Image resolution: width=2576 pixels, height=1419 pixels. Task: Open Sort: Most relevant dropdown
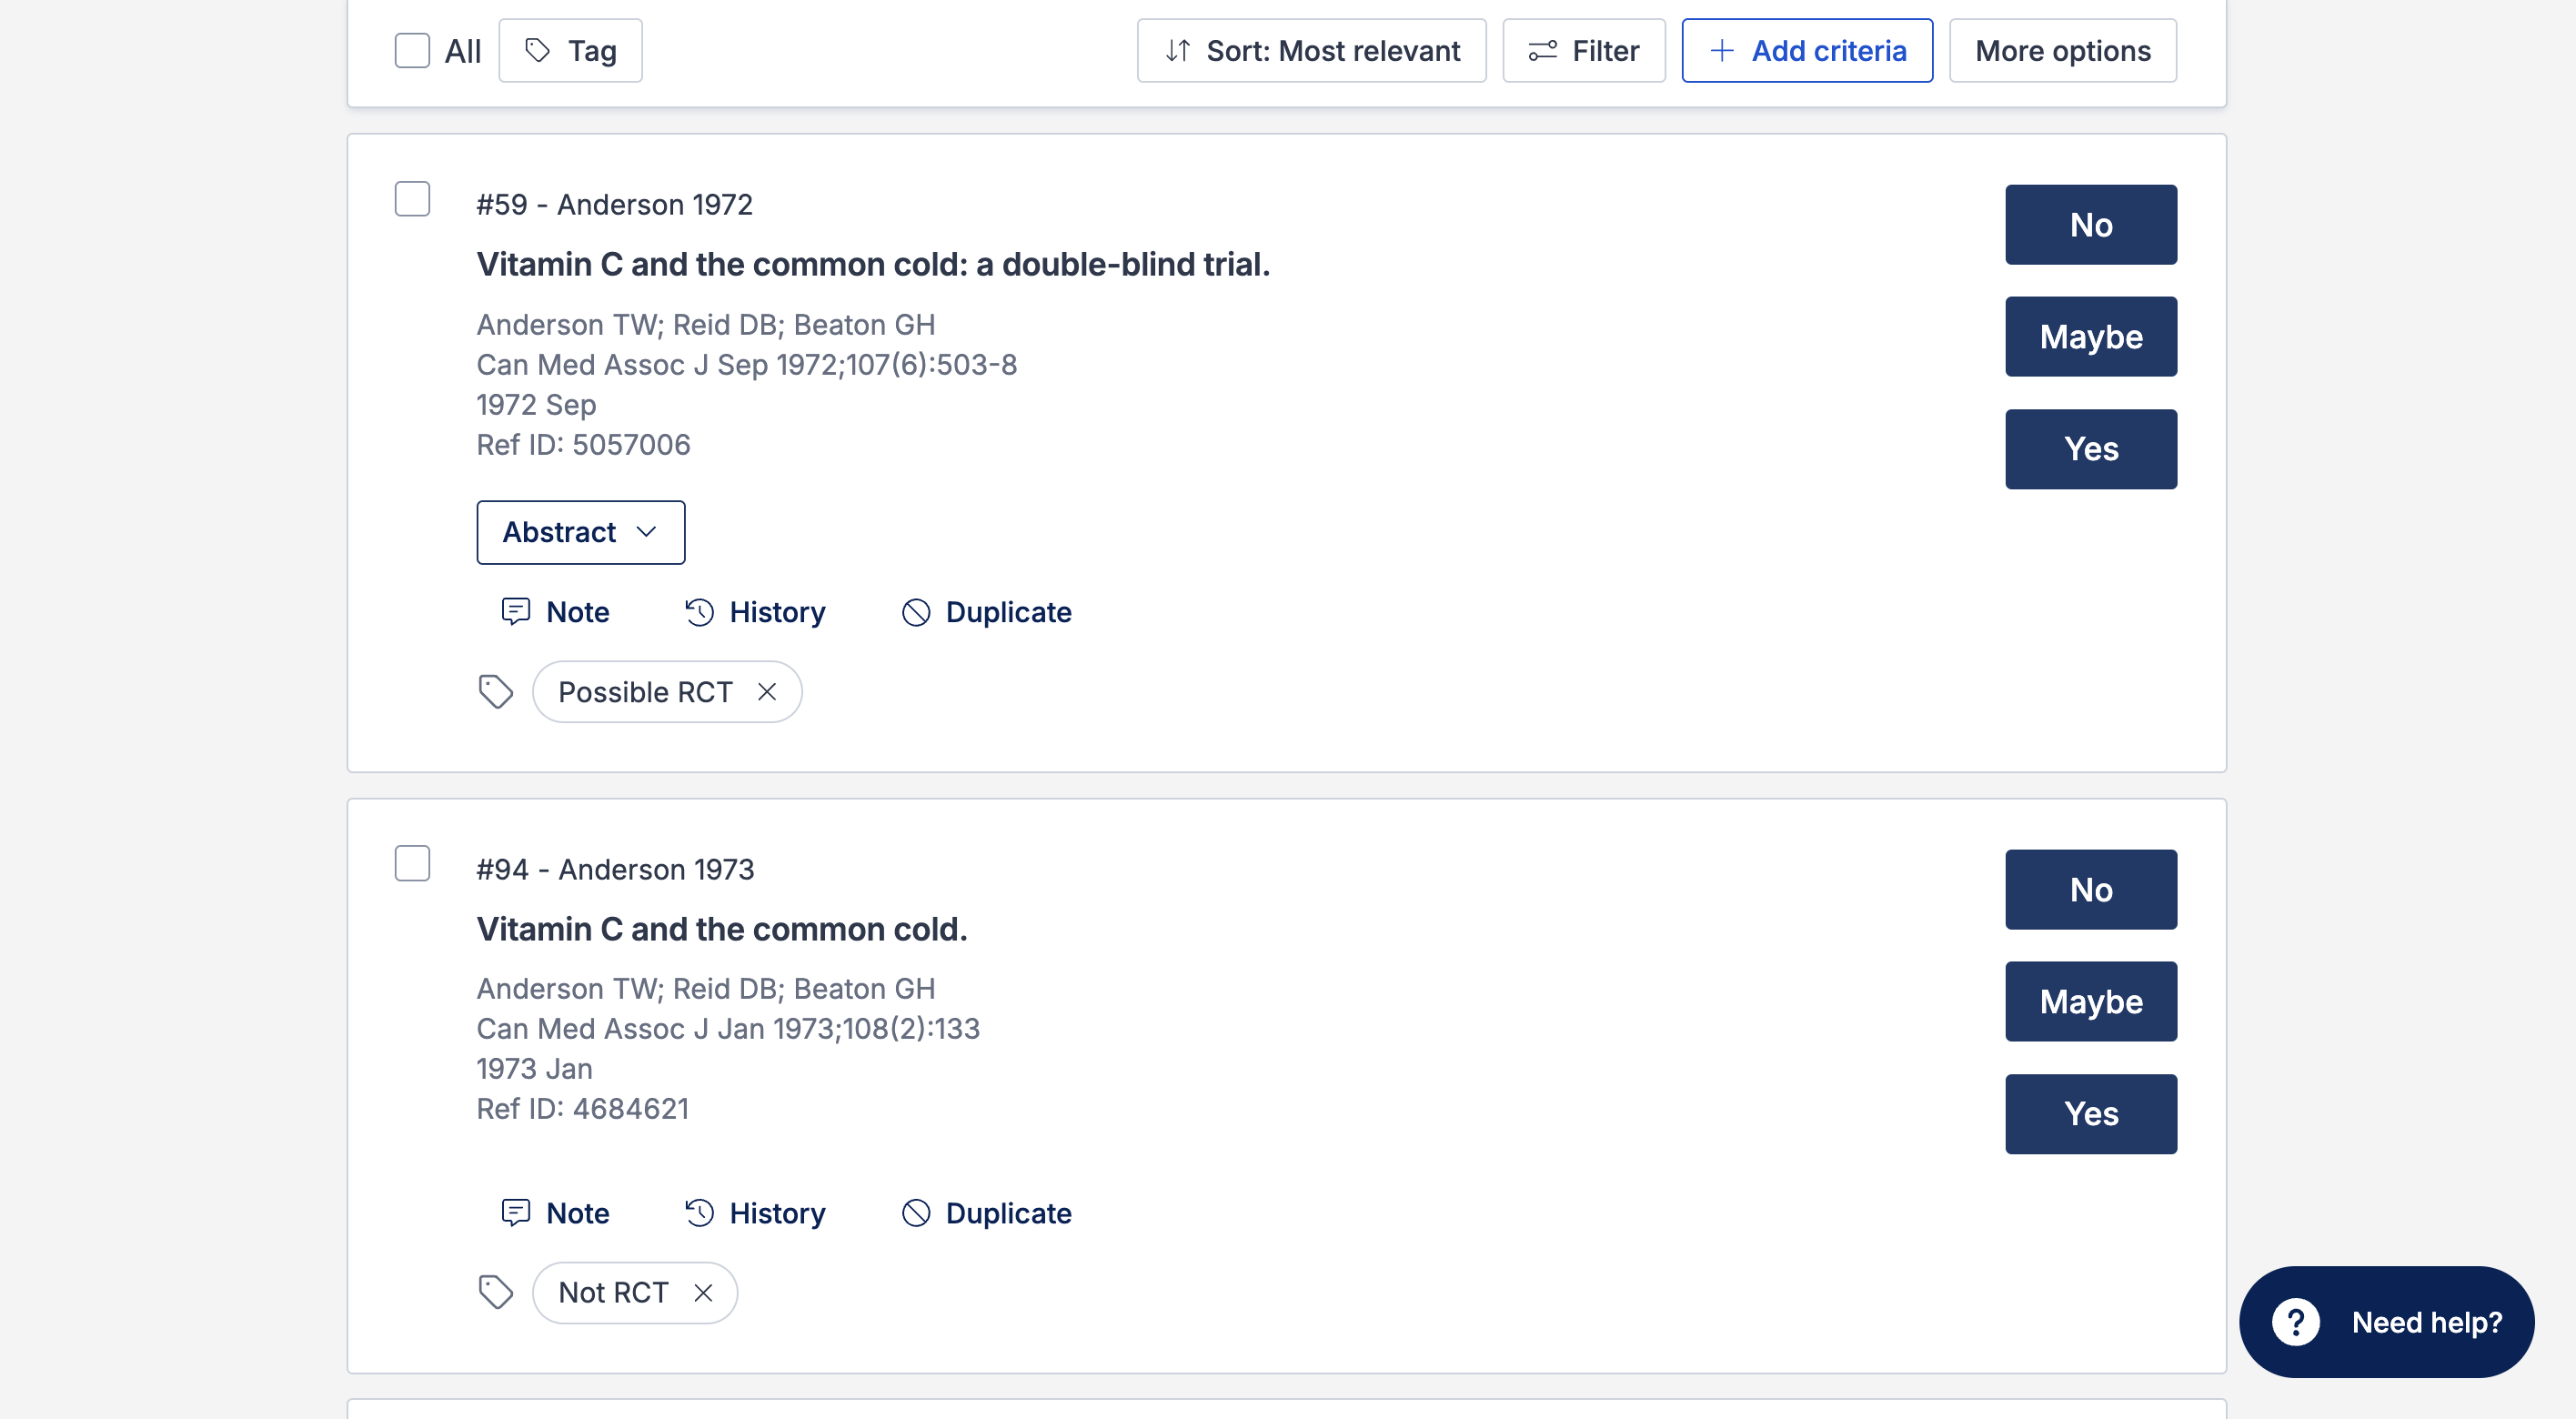[1311, 51]
